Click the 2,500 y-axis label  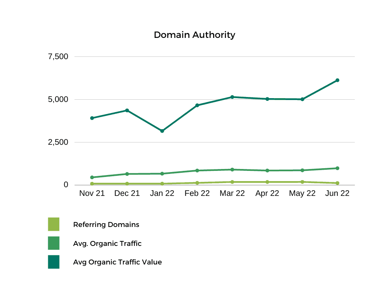click(x=58, y=142)
